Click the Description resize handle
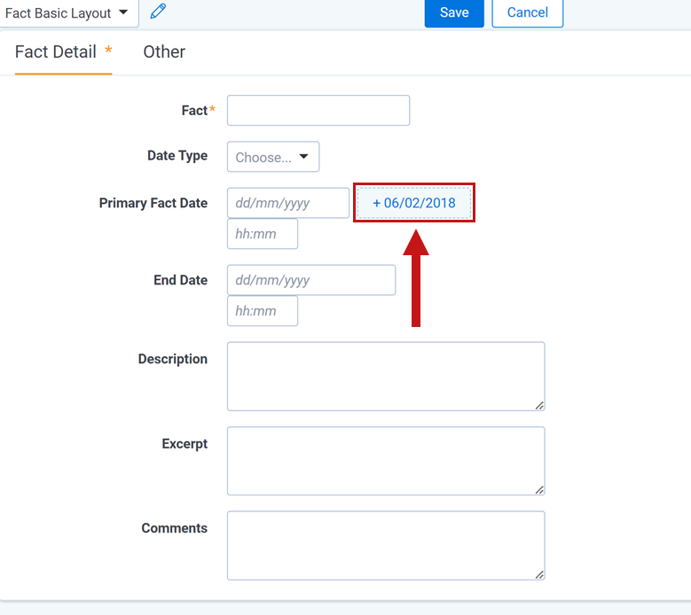The width and height of the screenshot is (691, 615). (539, 406)
